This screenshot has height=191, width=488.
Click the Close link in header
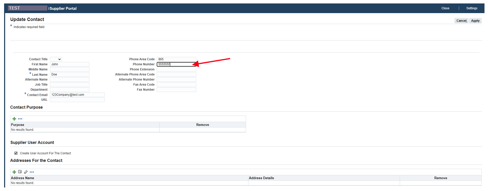445,8
